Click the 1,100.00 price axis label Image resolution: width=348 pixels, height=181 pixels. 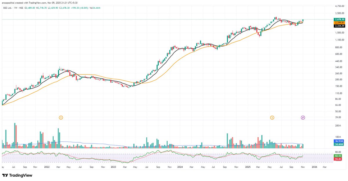340,40
